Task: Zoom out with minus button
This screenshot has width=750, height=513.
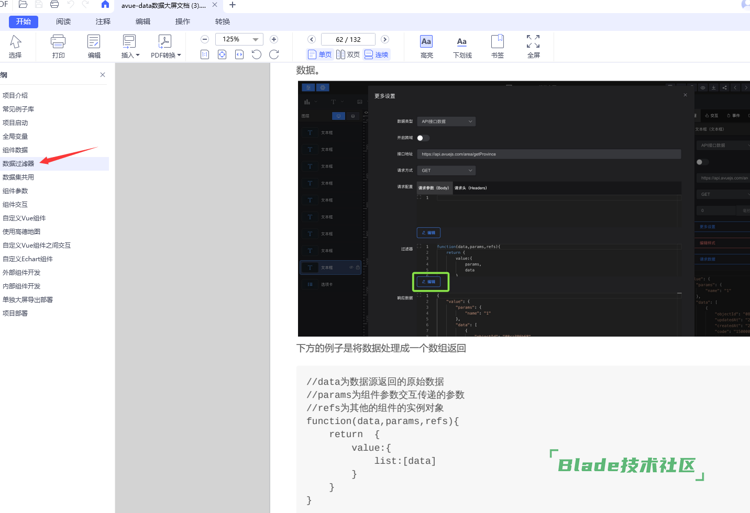Action: 205,39
